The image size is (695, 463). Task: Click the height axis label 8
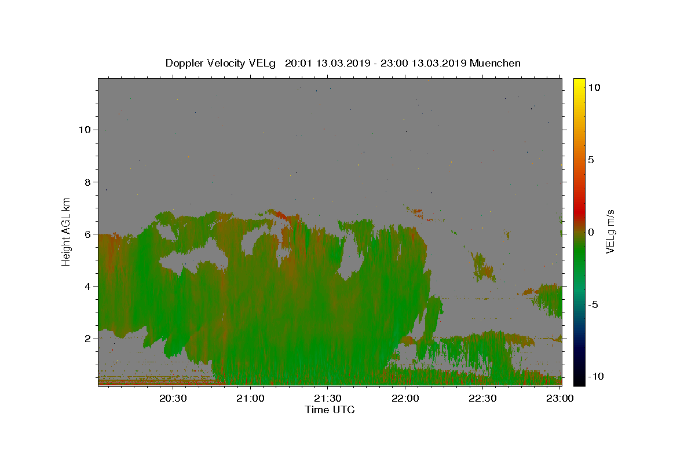pos(87,182)
